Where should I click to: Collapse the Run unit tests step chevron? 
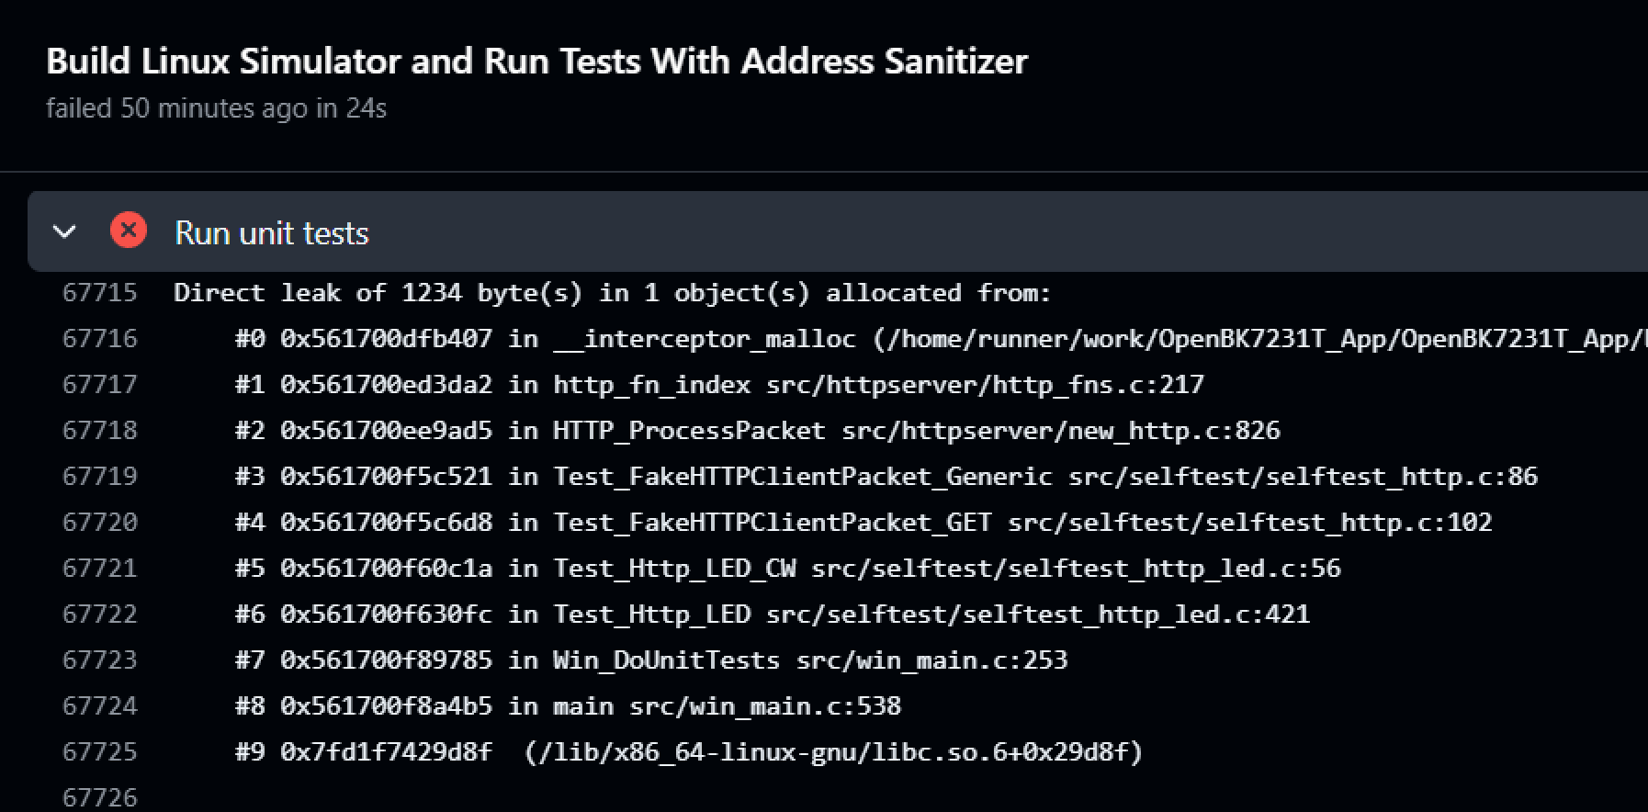64,231
